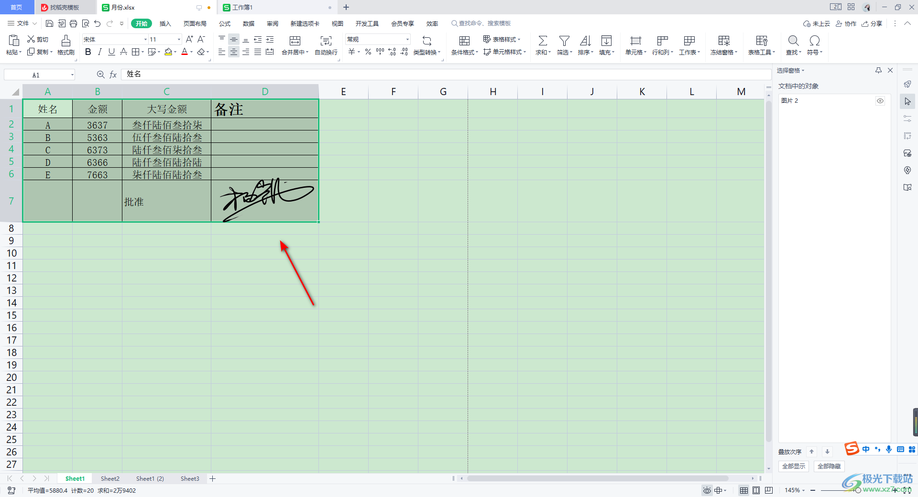Click the Sort (排序) icon
Viewport: 918px width, 497px height.
tap(585, 41)
